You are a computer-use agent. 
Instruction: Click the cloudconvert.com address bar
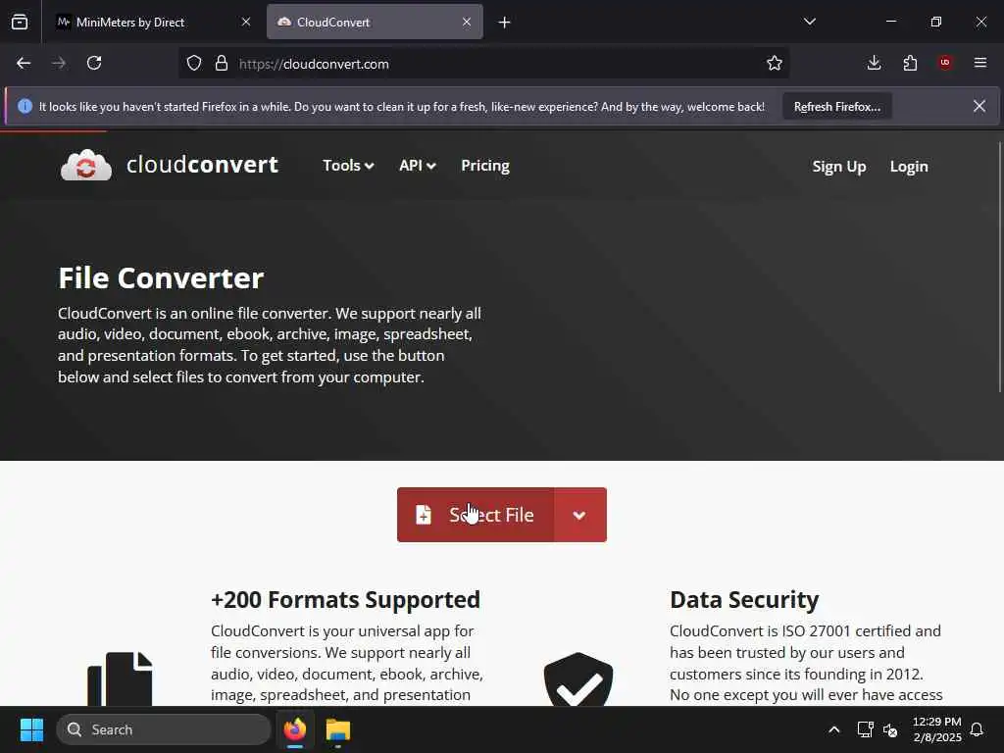(483, 64)
